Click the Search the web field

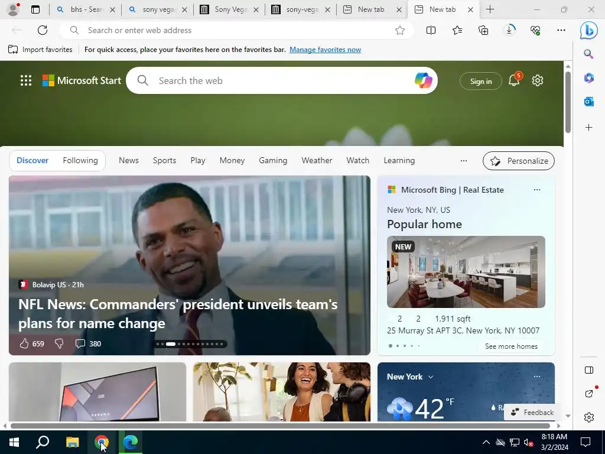(282, 80)
